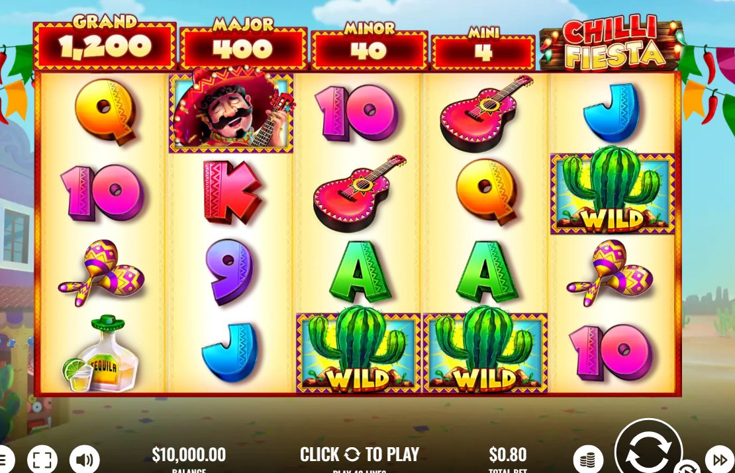The height and width of the screenshot is (473, 735).
Task: Enable turbo fast-forward mode
Action: tap(720, 460)
